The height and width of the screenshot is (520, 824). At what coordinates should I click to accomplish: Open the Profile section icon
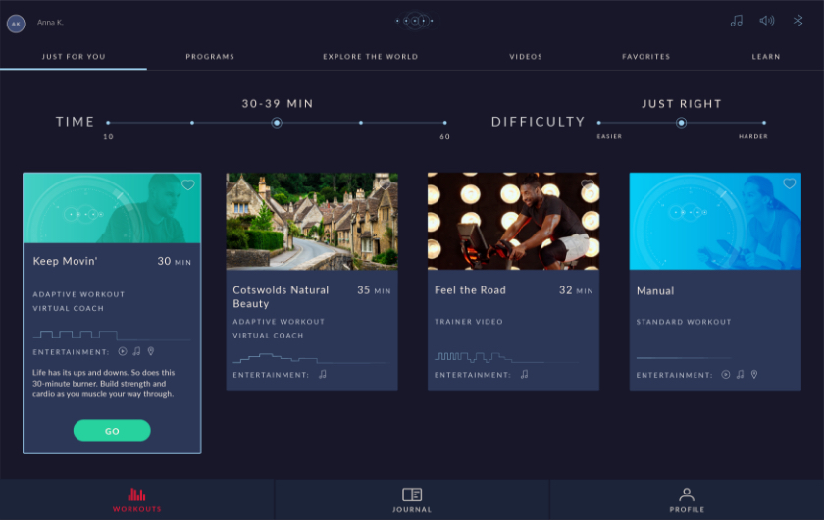tap(687, 499)
